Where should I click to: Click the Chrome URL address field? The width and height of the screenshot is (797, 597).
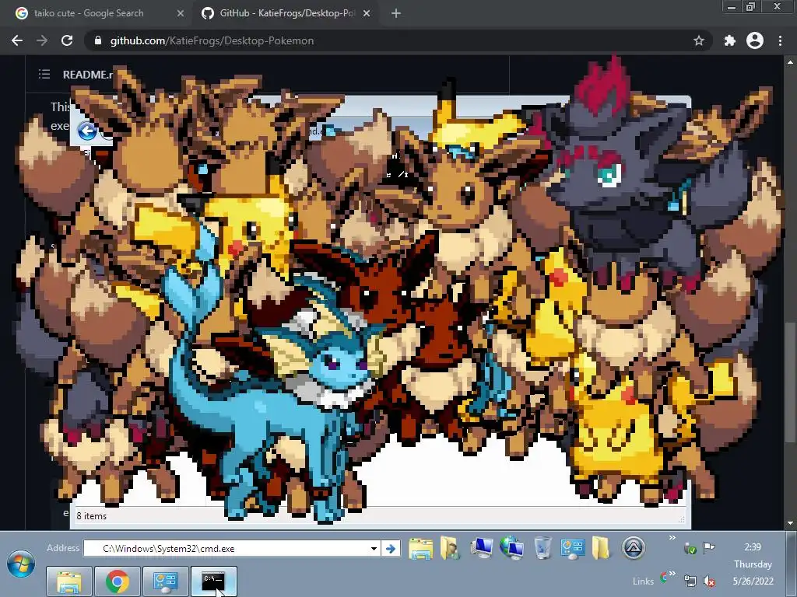[x=396, y=40]
